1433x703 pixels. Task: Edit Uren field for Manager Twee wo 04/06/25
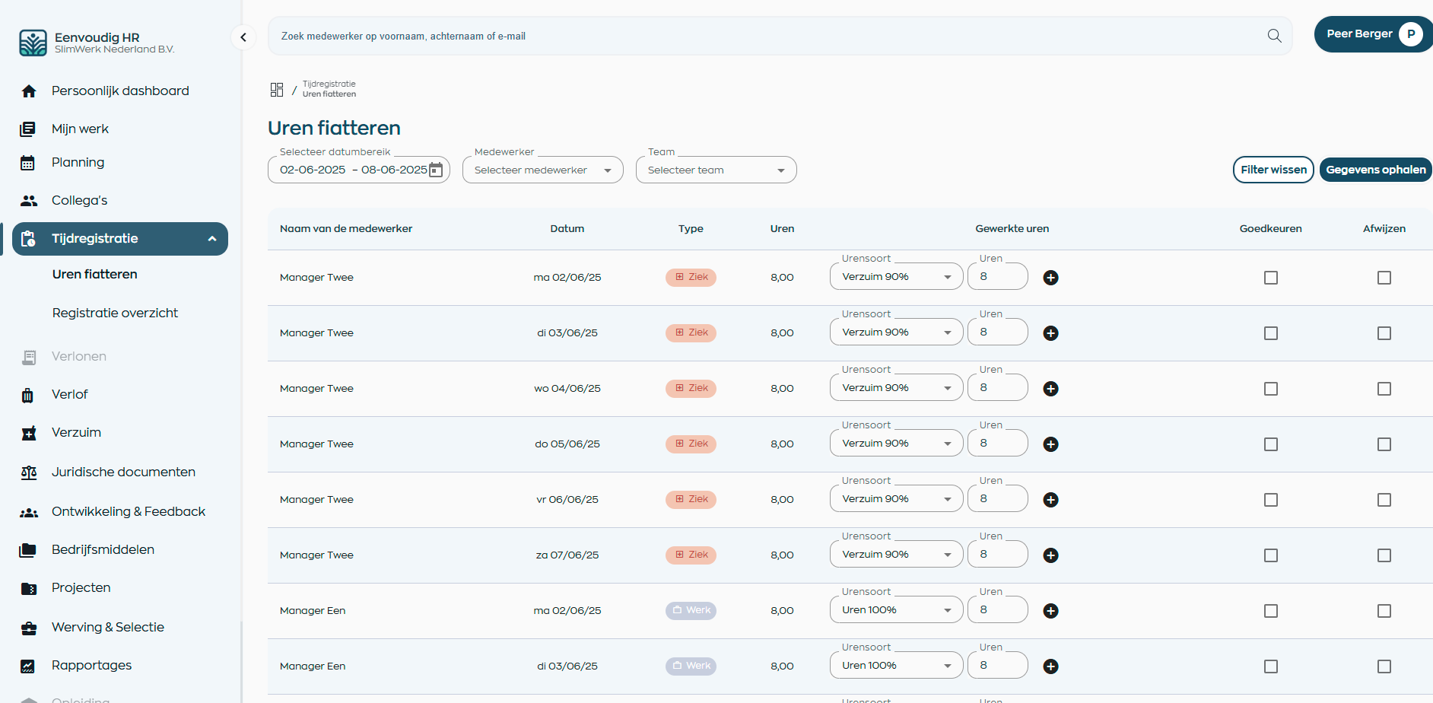998,388
